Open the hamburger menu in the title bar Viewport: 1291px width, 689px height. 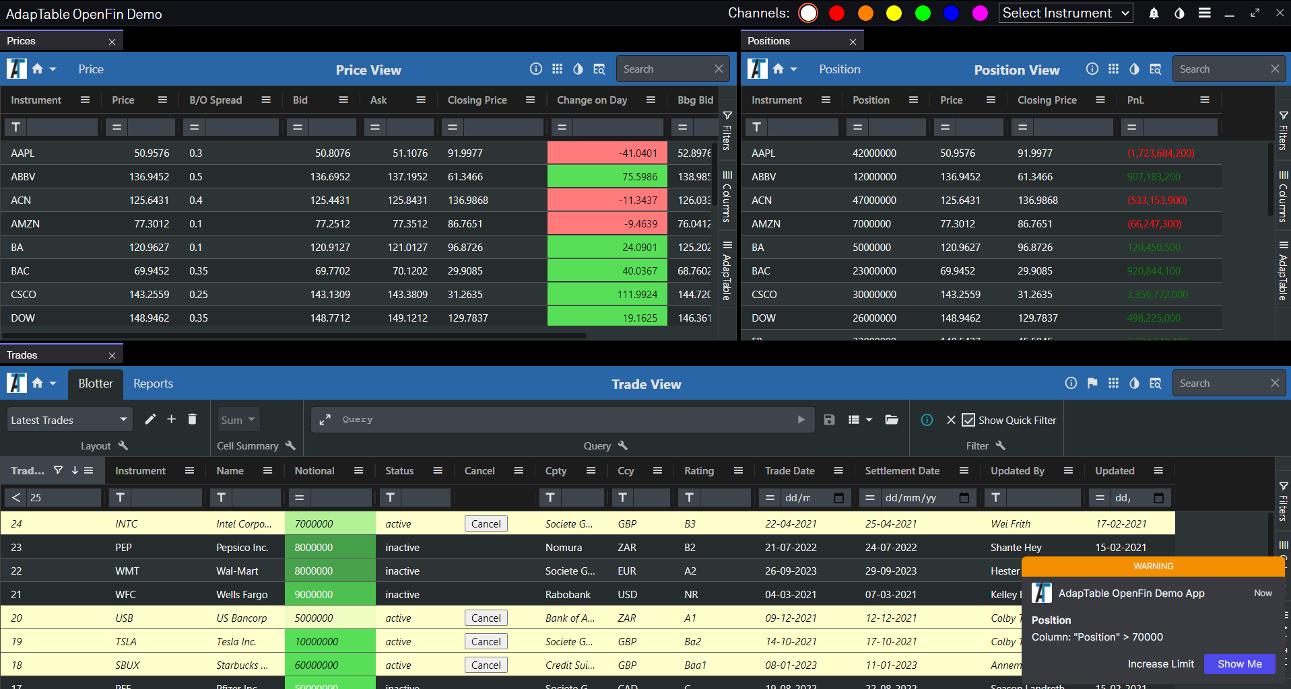(1205, 13)
